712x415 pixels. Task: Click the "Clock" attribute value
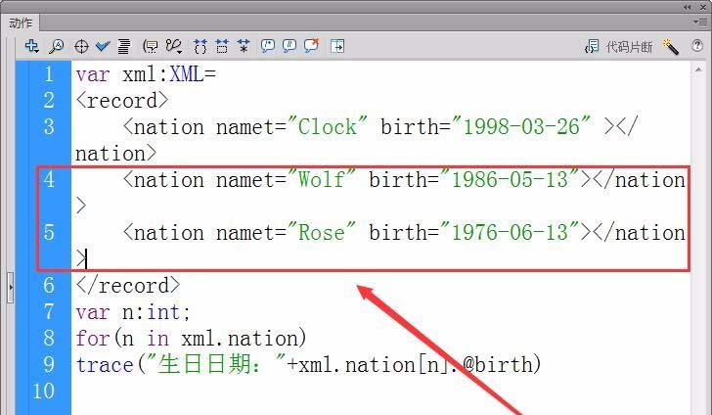click(x=328, y=127)
